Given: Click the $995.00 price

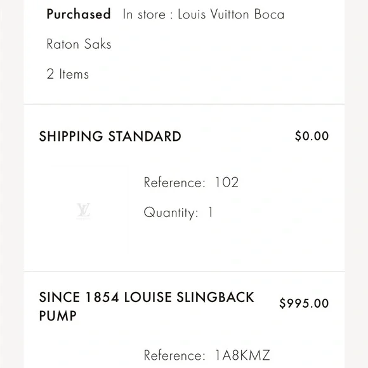Looking at the screenshot, I should [x=304, y=303].
